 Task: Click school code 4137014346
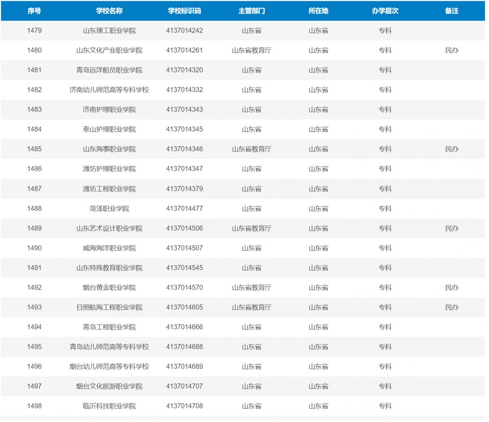(x=184, y=149)
